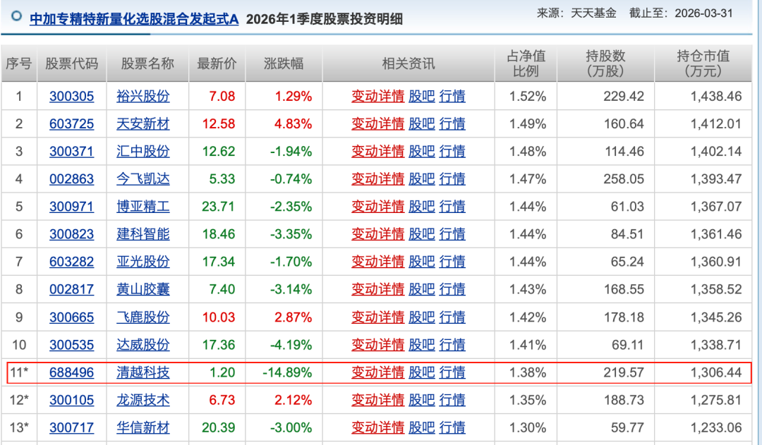Open stock code 603282 link
This screenshot has height=445, width=762.
71,262
